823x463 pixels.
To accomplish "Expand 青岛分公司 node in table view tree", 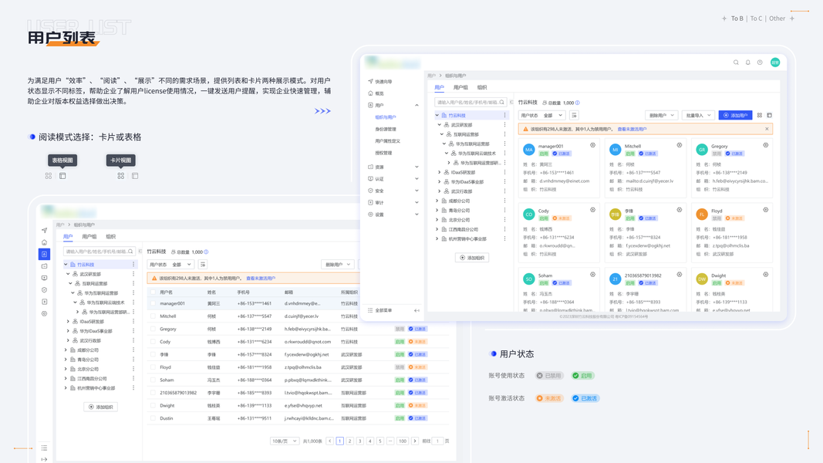I will click(x=66, y=360).
